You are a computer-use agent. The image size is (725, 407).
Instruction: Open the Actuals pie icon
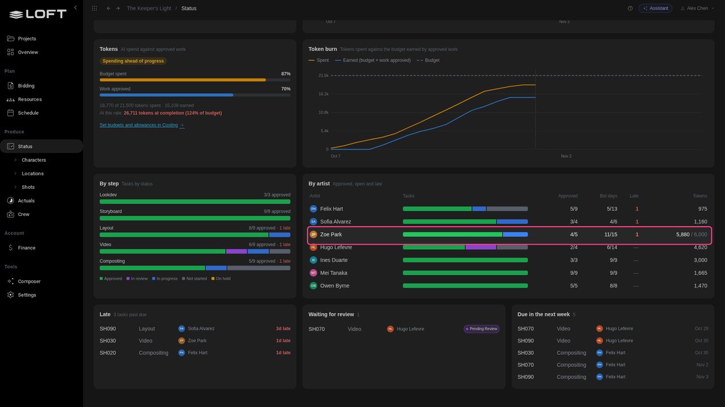10,201
